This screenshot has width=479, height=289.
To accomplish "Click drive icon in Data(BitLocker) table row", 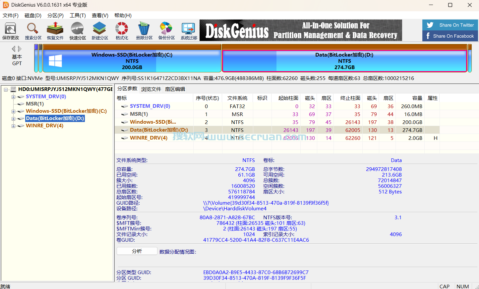I will (x=125, y=130).
